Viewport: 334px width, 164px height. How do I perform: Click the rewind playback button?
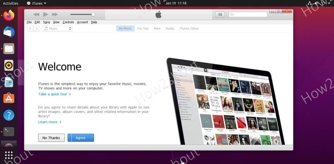(x=37, y=14)
